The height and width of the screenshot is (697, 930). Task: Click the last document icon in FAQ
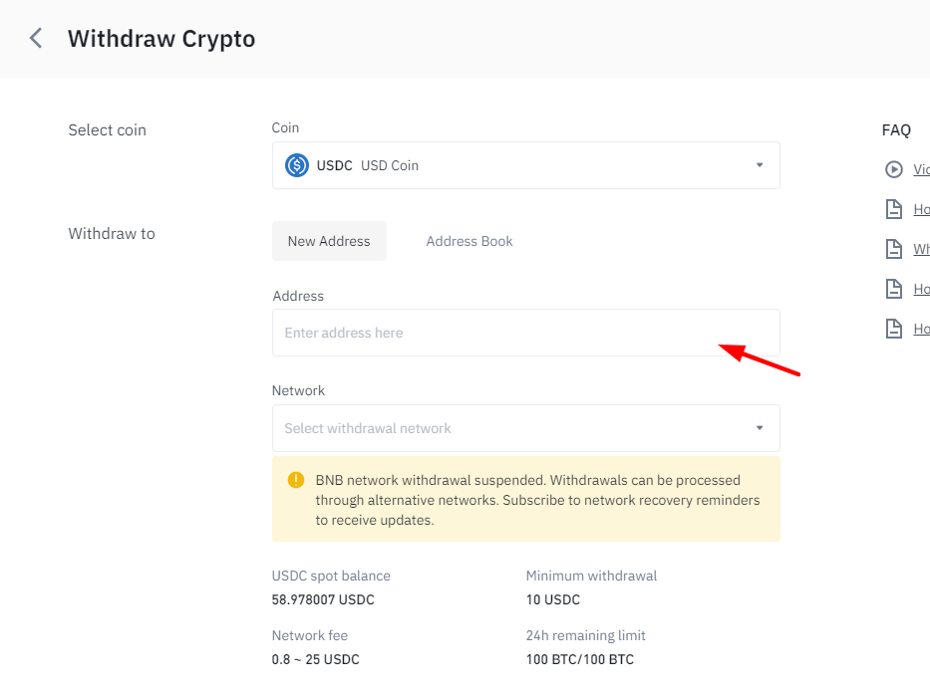pyautogui.click(x=894, y=329)
